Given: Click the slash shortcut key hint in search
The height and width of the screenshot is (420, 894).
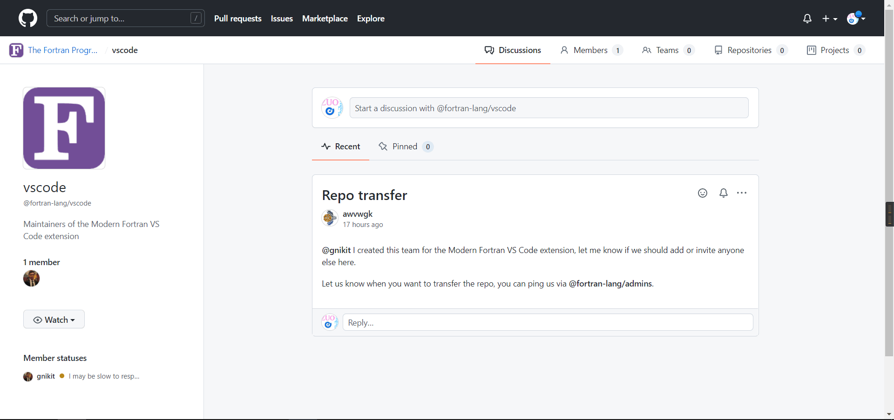Looking at the screenshot, I should click(x=196, y=18).
